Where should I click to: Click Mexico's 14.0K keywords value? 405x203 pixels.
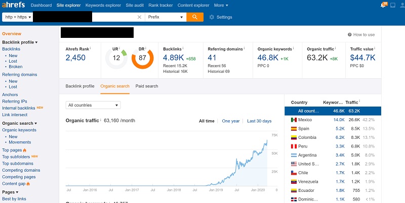[x=339, y=120]
